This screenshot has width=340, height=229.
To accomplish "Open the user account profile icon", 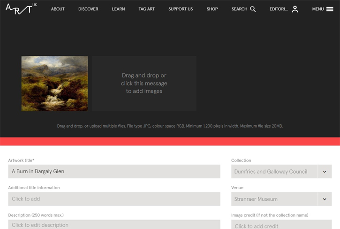I will [295, 9].
